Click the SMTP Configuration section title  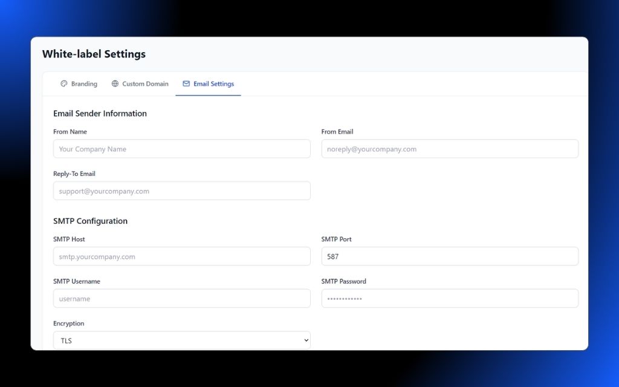[x=91, y=221]
